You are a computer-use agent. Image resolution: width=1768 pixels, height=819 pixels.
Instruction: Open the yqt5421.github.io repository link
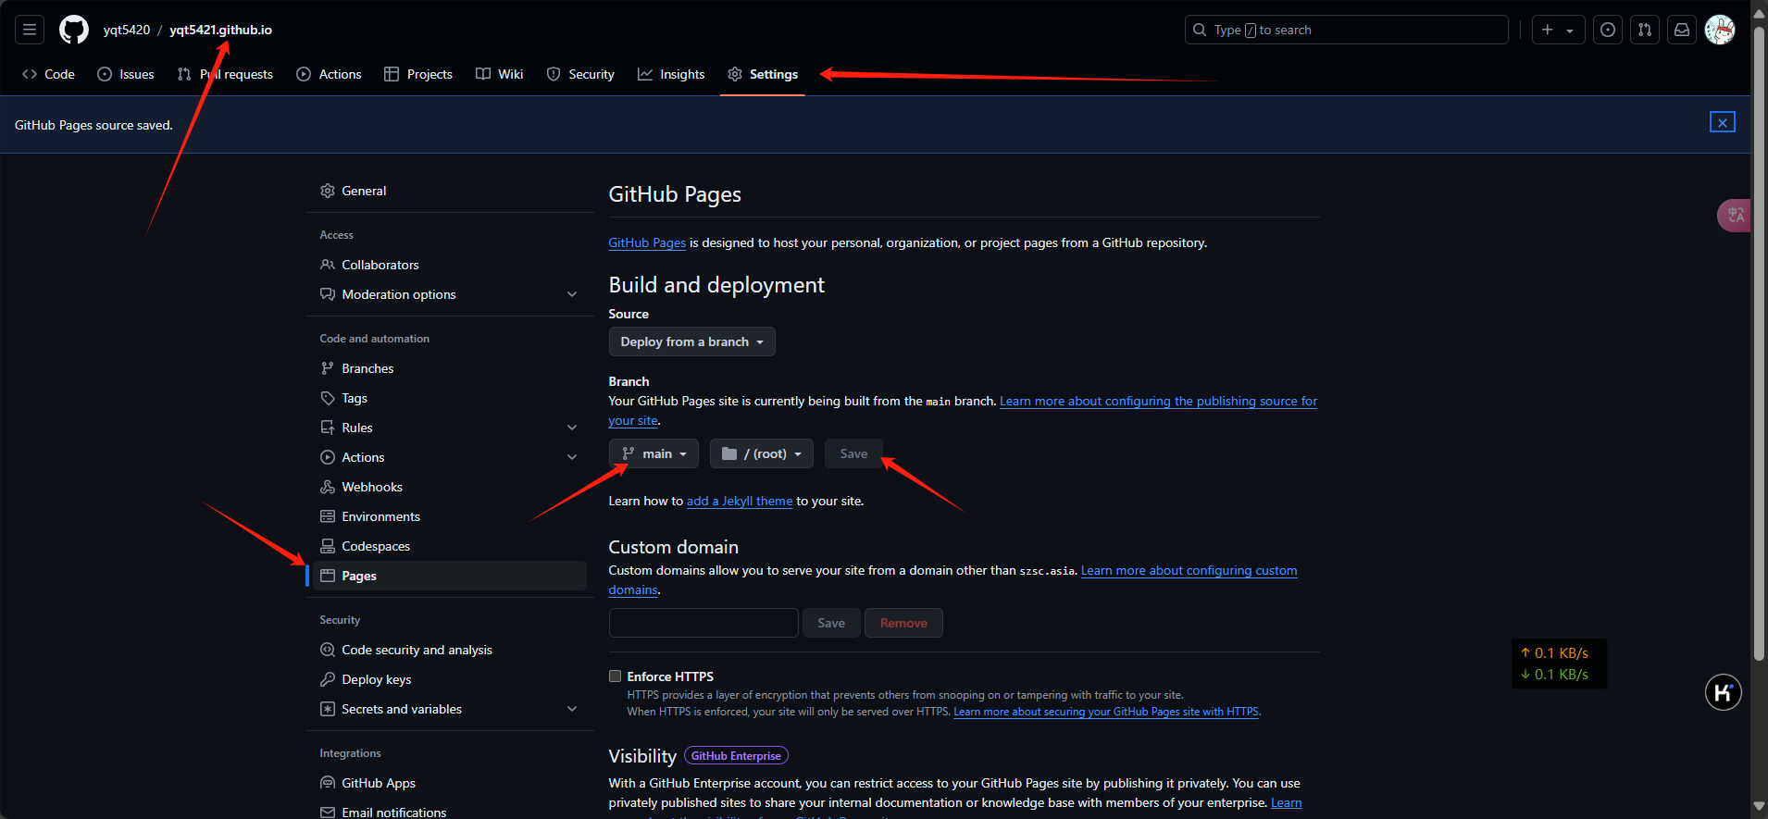tap(220, 30)
